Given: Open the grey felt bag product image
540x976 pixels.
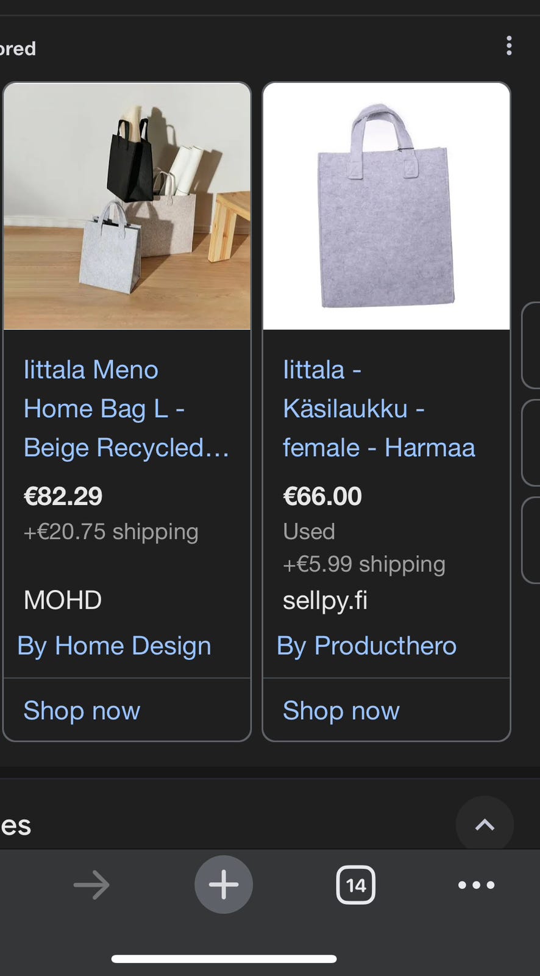Looking at the screenshot, I should click(x=386, y=206).
